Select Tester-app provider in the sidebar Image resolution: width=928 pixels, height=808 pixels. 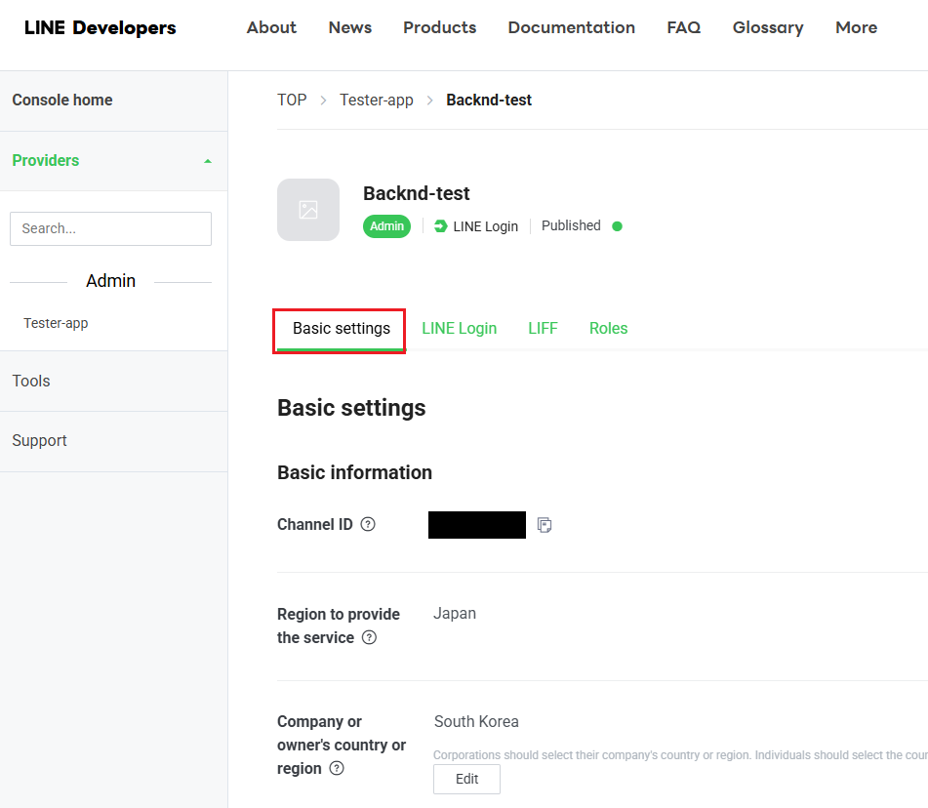tap(56, 323)
